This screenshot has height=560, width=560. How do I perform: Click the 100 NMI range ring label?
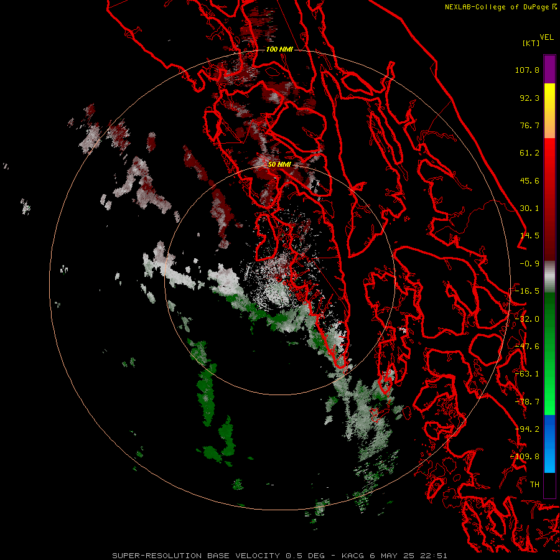click(279, 49)
